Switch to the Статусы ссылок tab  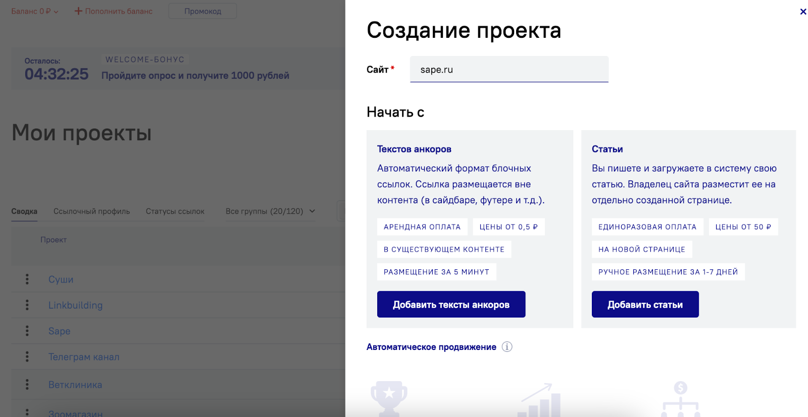point(175,211)
